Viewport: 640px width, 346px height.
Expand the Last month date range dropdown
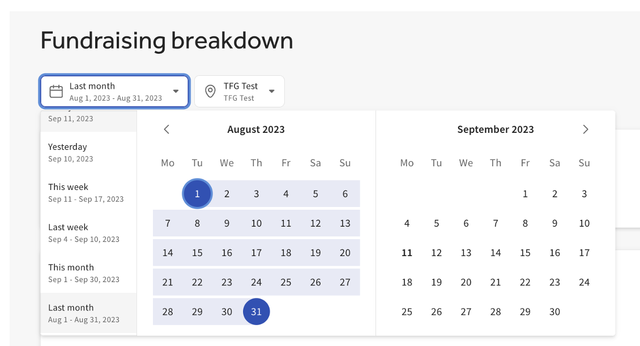tap(176, 92)
